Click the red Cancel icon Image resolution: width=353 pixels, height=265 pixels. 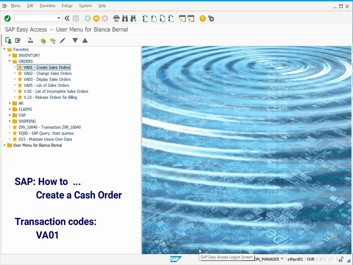pyautogui.click(x=105, y=18)
